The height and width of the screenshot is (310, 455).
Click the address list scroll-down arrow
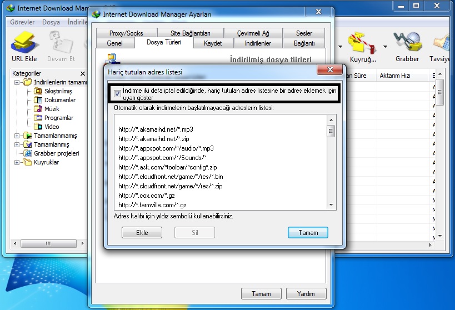click(331, 205)
